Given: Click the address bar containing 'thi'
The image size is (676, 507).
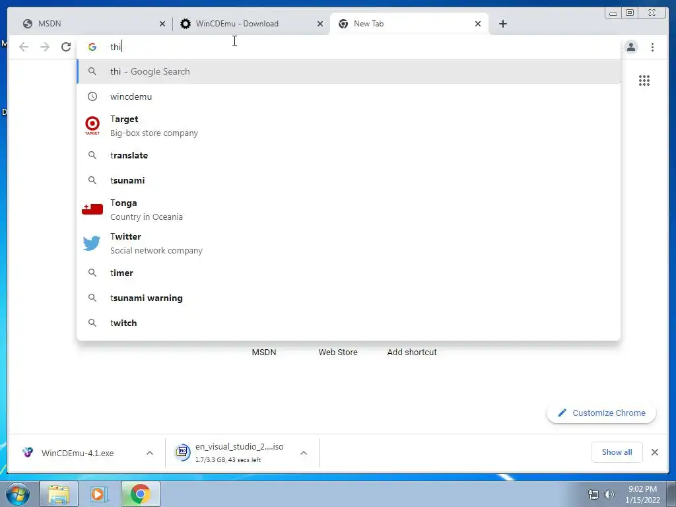Looking at the screenshot, I should point(349,47).
